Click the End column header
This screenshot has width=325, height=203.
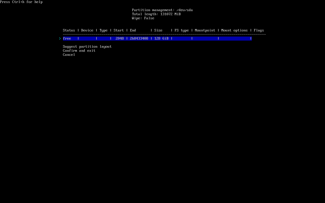point(133,30)
